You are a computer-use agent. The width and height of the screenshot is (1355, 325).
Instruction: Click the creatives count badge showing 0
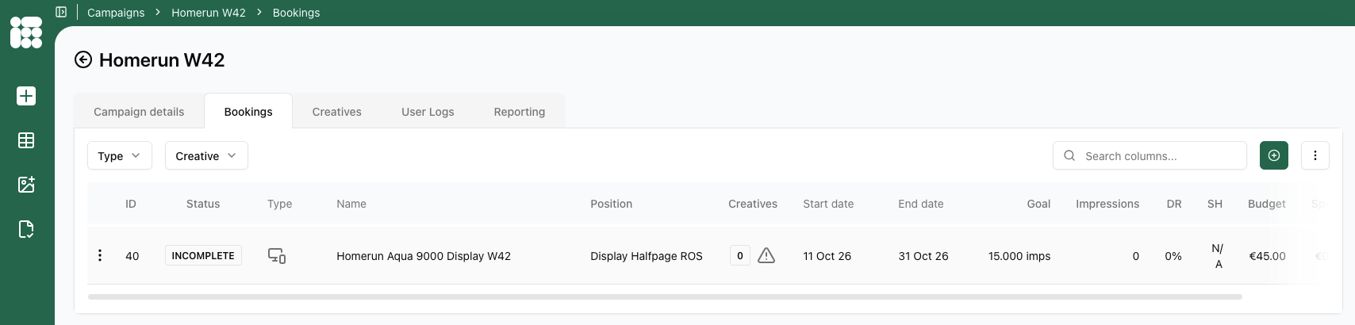coord(740,255)
